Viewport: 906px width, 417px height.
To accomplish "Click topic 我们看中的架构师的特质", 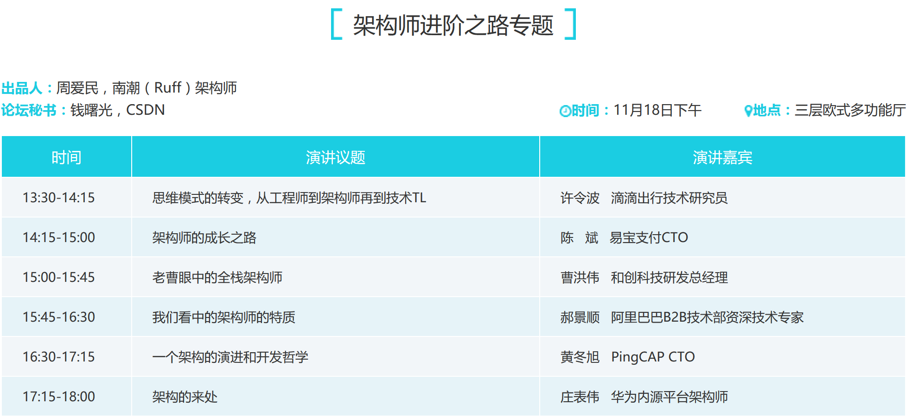I will 224,317.
